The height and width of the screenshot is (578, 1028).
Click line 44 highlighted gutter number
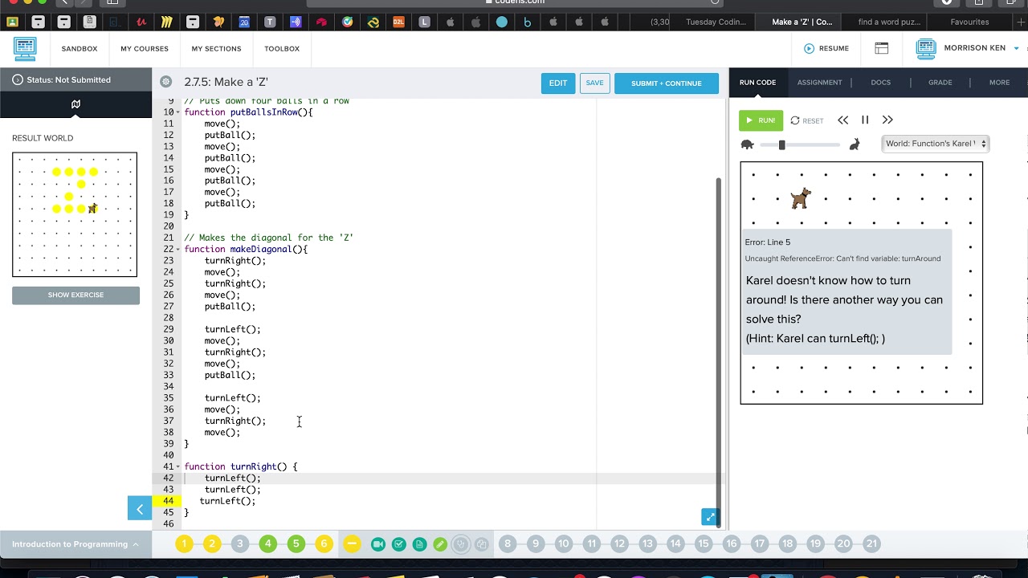168,501
